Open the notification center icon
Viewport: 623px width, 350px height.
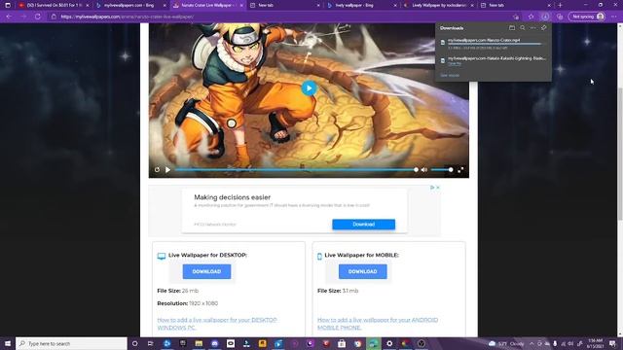[612, 343]
